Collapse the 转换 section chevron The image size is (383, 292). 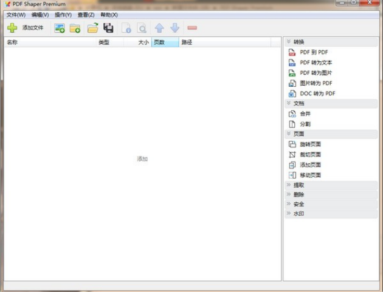289,41
